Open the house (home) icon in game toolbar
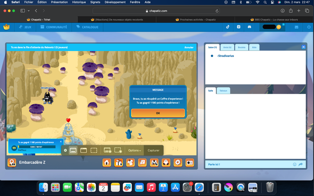The height and width of the screenshot is (196, 314). click(x=107, y=163)
